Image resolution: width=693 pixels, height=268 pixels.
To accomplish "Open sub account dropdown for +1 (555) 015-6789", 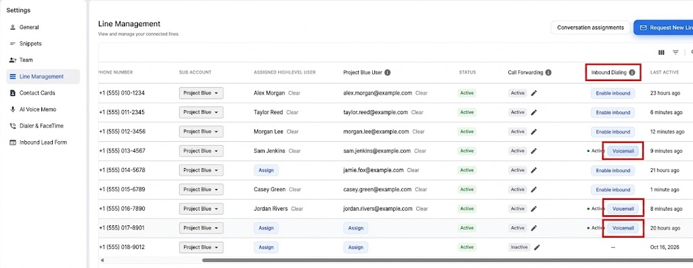I will click(x=201, y=190).
